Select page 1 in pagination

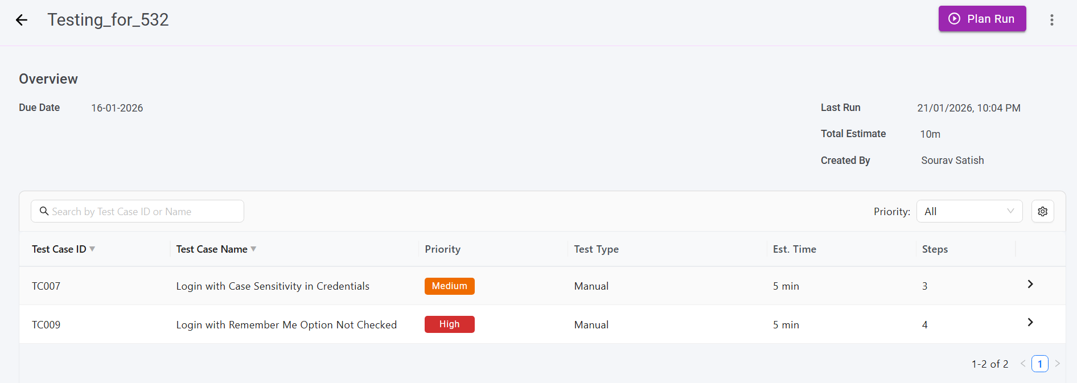point(1039,364)
